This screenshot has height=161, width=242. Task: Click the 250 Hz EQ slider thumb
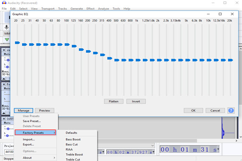coord(95,53)
